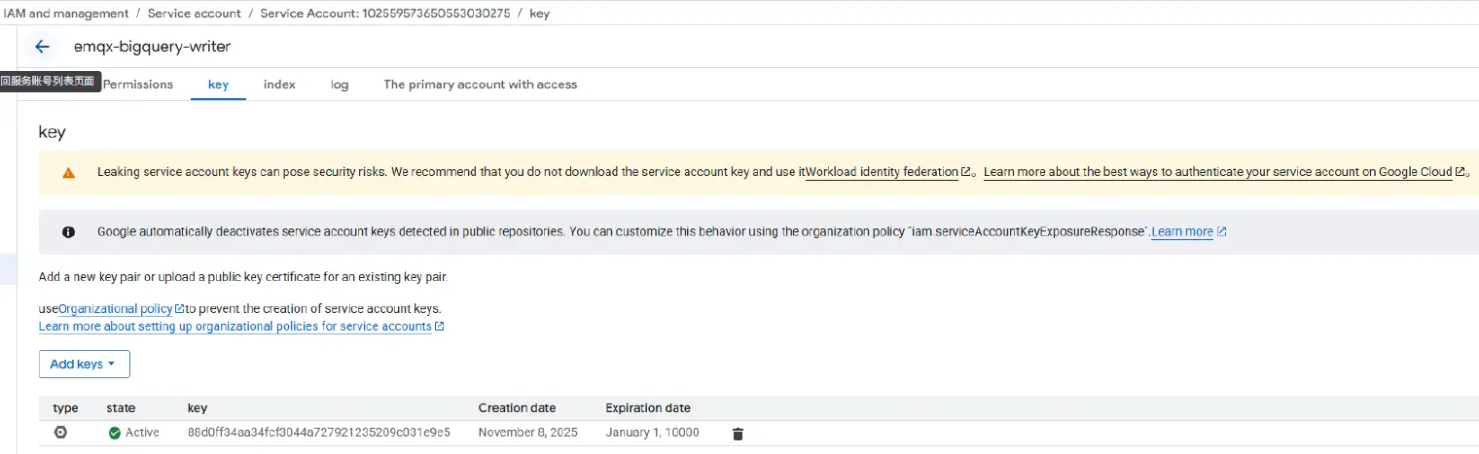Viewport: 1479px width, 454px height.
Task: Navigate to the Service account breadcrumb
Action: (x=194, y=14)
